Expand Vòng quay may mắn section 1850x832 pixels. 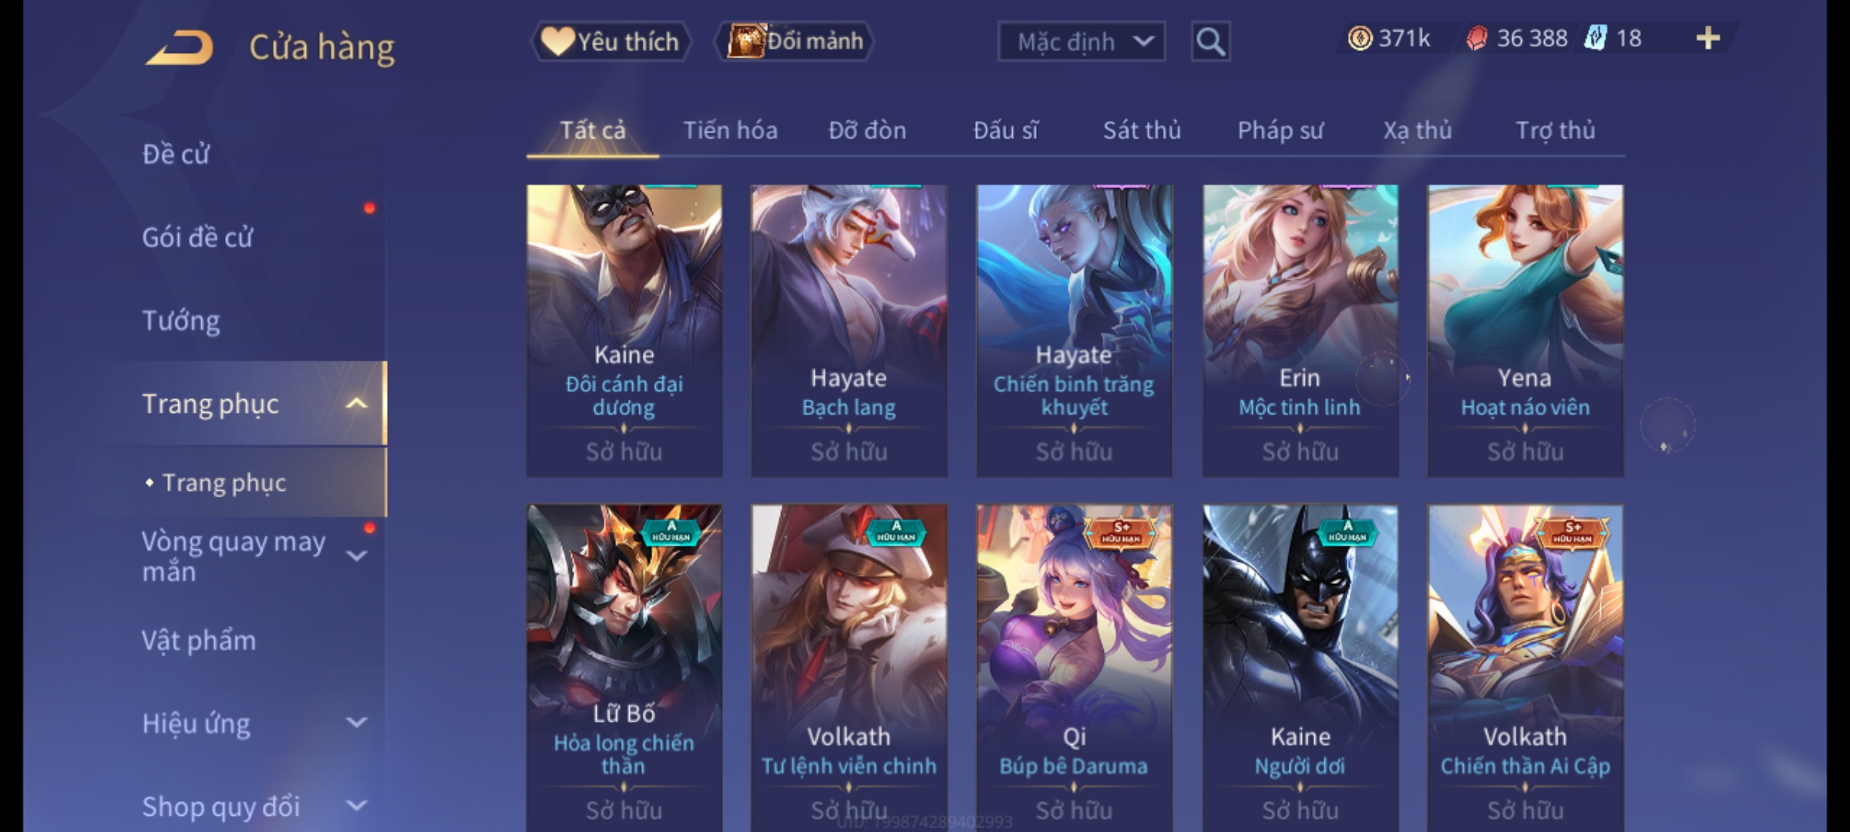click(x=356, y=555)
